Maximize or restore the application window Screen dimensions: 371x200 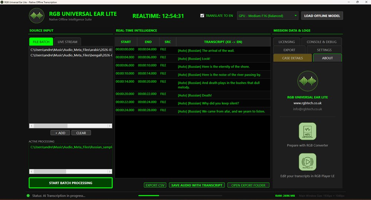(x=357, y=2)
